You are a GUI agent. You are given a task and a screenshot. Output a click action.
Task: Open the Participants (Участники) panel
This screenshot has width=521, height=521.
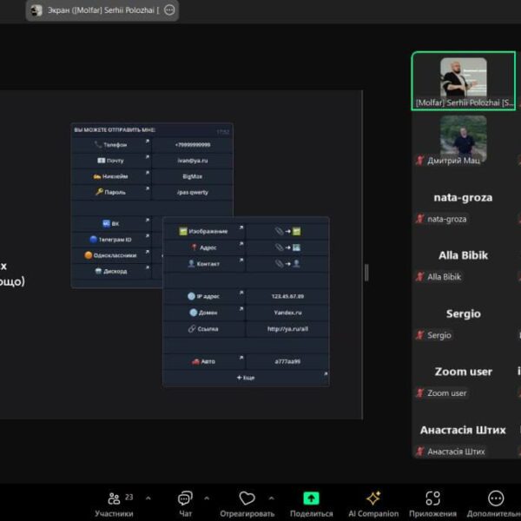tap(114, 505)
